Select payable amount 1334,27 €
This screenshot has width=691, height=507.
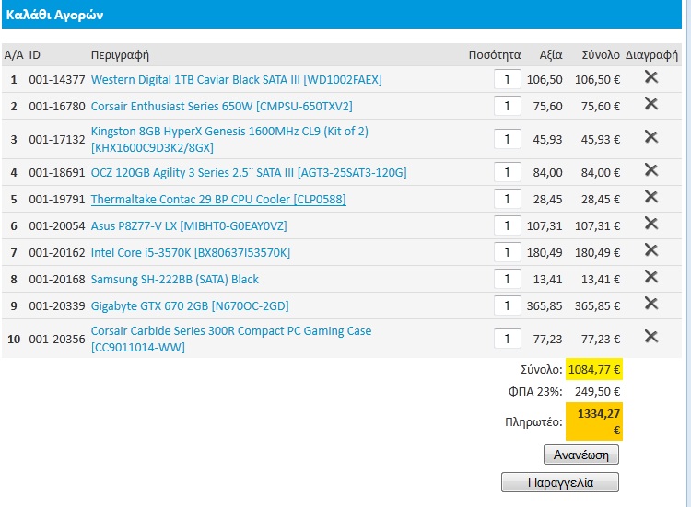(599, 421)
